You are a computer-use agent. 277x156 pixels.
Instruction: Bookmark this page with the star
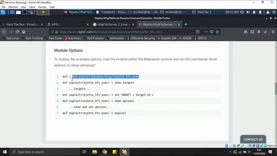tap(217, 32)
